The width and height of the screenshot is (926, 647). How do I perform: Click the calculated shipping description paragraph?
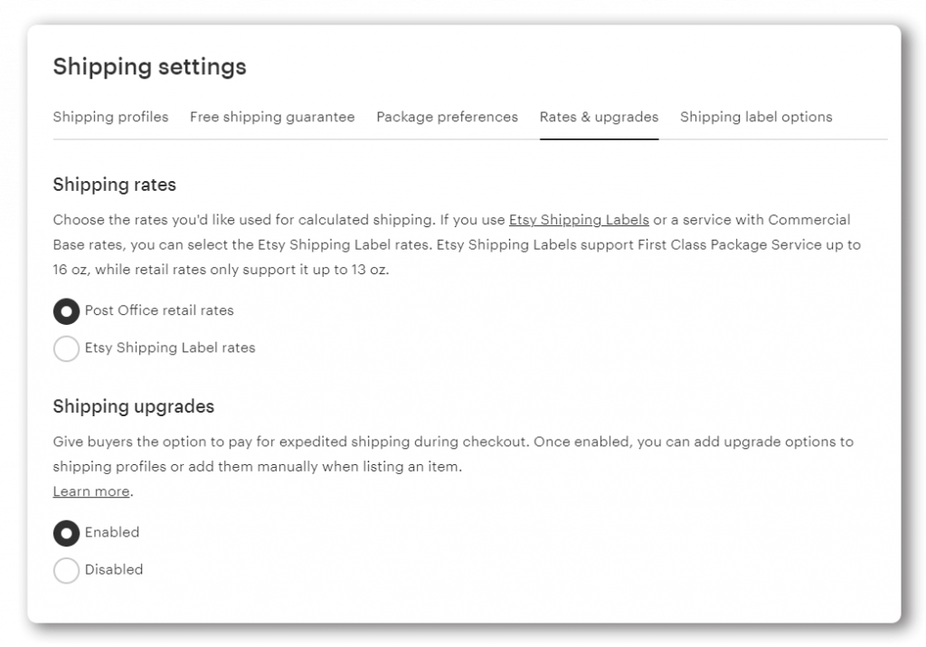tap(452, 244)
